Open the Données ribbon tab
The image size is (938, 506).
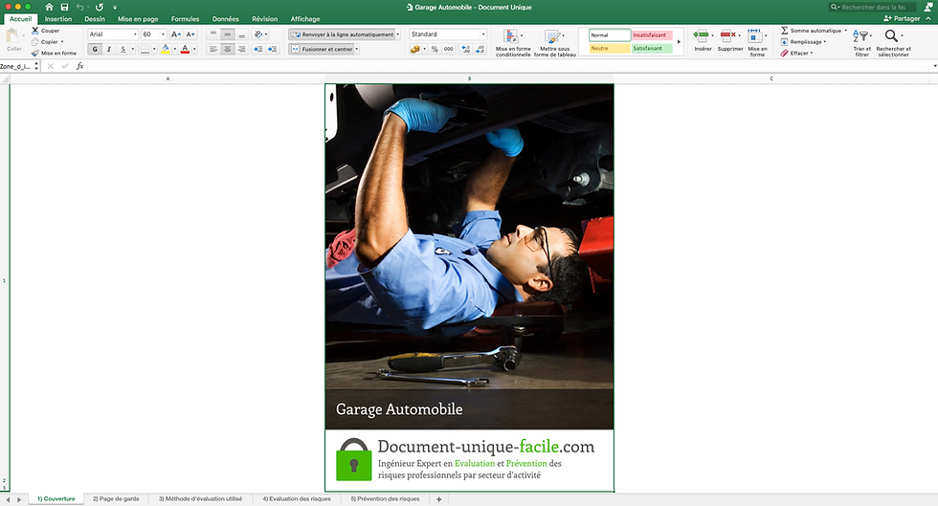pyautogui.click(x=226, y=19)
